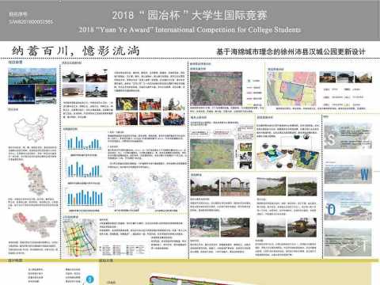The image size is (380, 285).
Task: Click the project subtitle '基于海绵城市理念的徐州沛县汉城公园更新设计'
Action: (x=291, y=51)
